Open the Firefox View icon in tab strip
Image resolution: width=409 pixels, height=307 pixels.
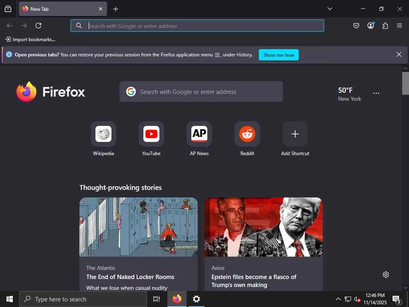(x=8, y=9)
